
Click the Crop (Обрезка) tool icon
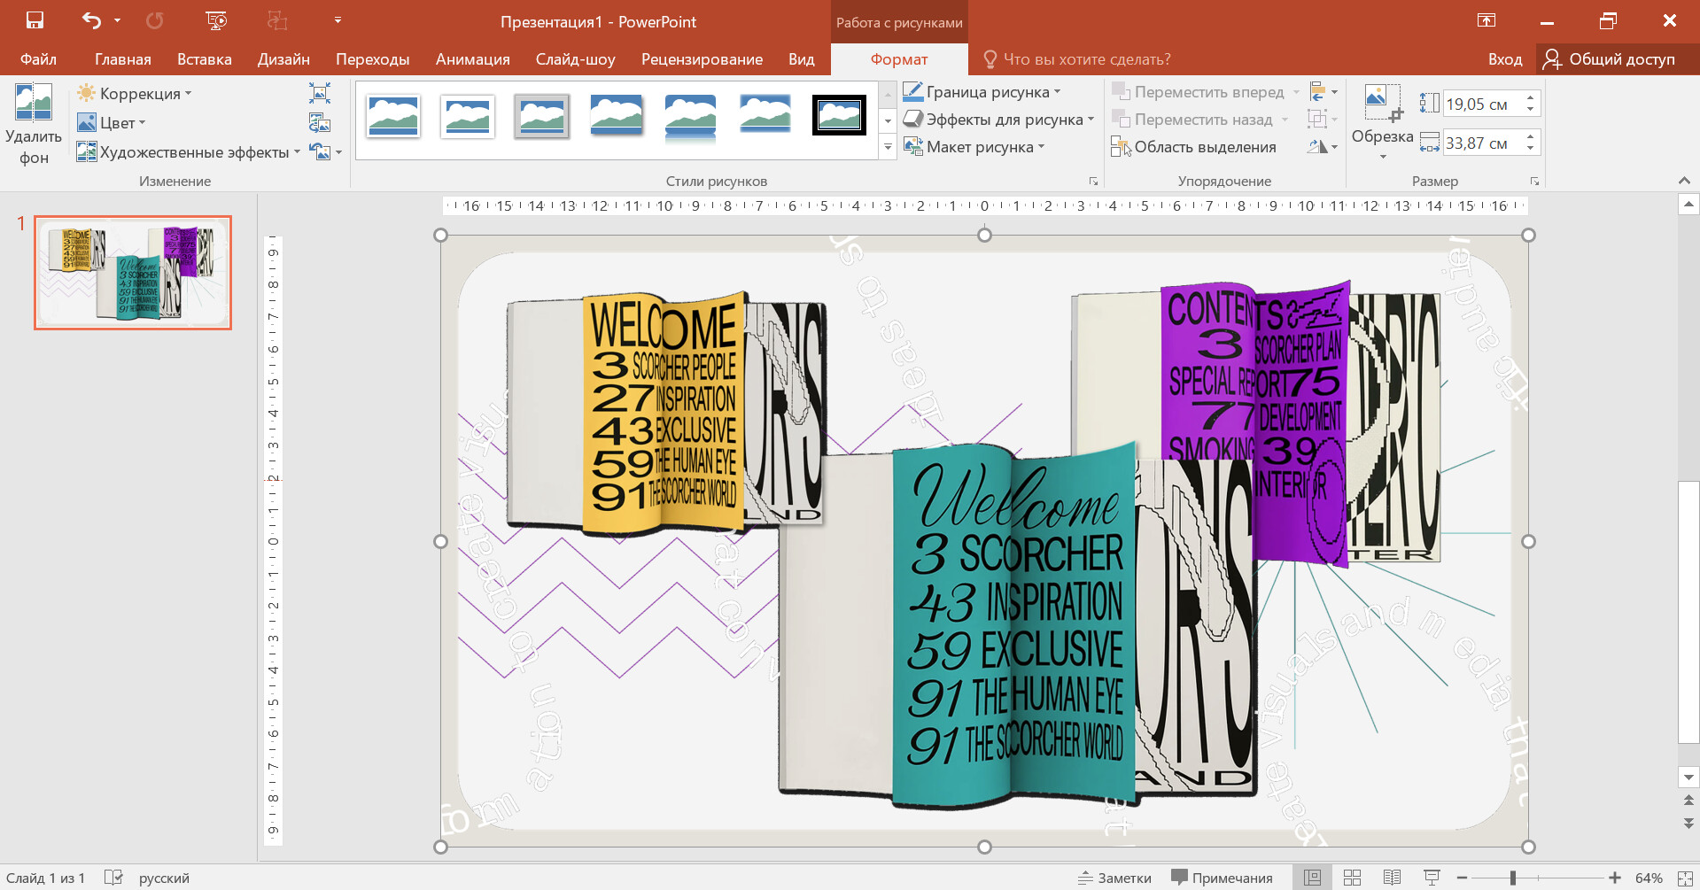coord(1382,103)
